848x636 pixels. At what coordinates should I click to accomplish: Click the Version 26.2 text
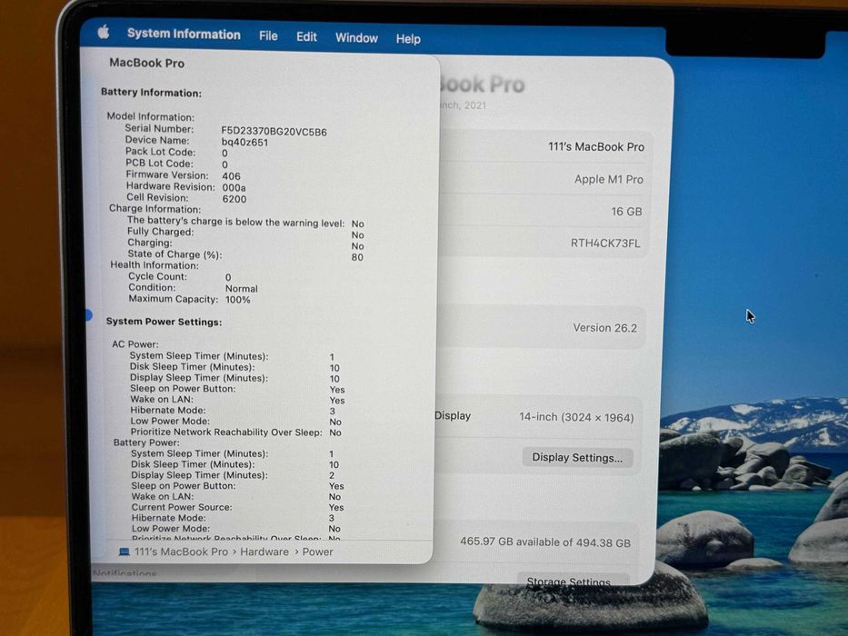(x=604, y=328)
